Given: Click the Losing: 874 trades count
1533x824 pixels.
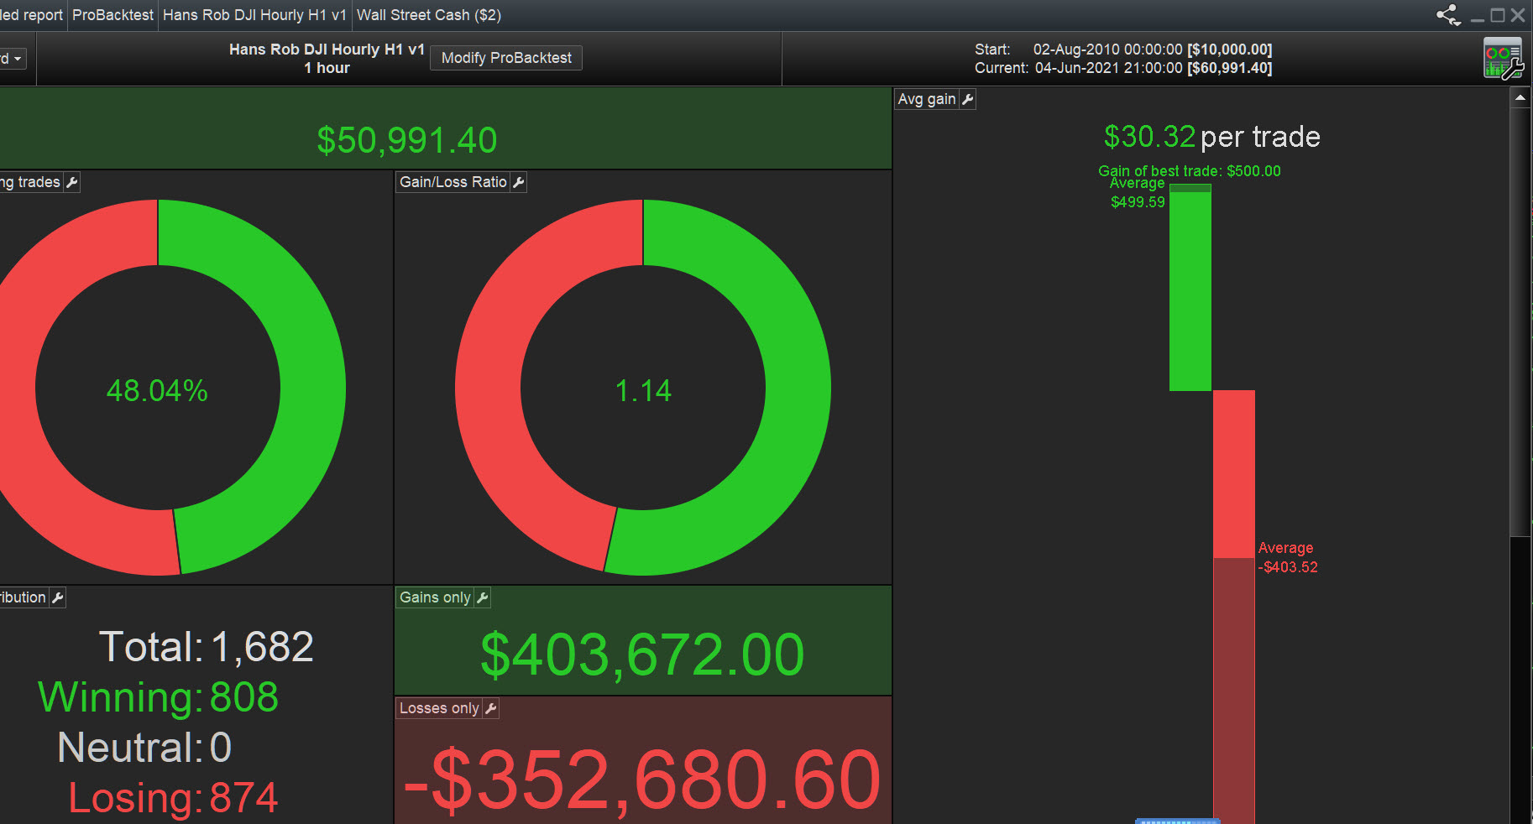Looking at the screenshot, I should click(x=173, y=798).
